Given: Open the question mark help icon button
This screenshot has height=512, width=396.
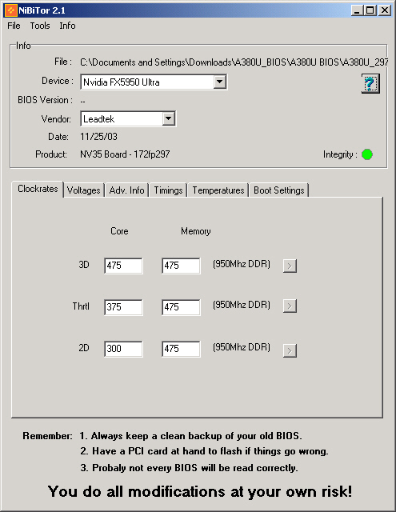Looking at the screenshot, I should pyautogui.click(x=370, y=83).
